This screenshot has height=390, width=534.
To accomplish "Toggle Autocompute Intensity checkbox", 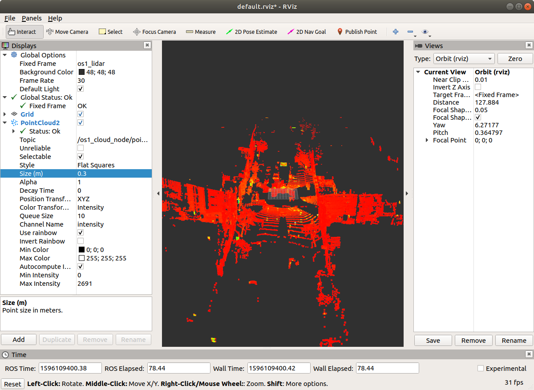I will pyautogui.click(x=81, y=266).
